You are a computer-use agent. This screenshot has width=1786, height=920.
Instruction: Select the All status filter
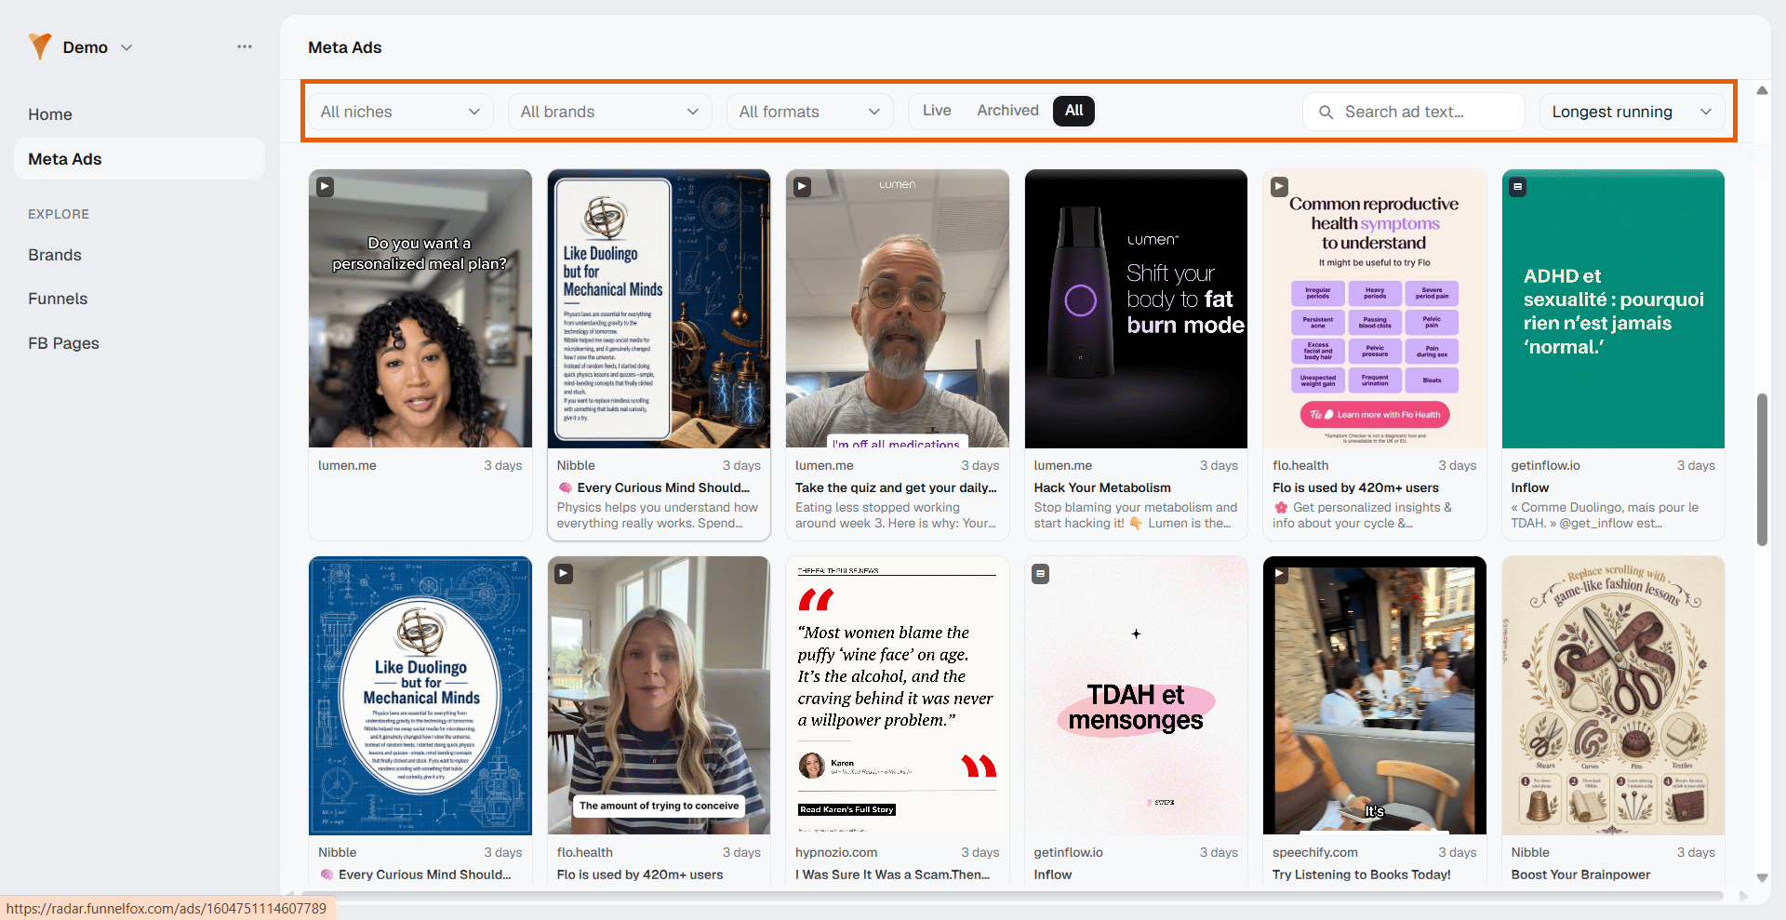[1074, 111]
